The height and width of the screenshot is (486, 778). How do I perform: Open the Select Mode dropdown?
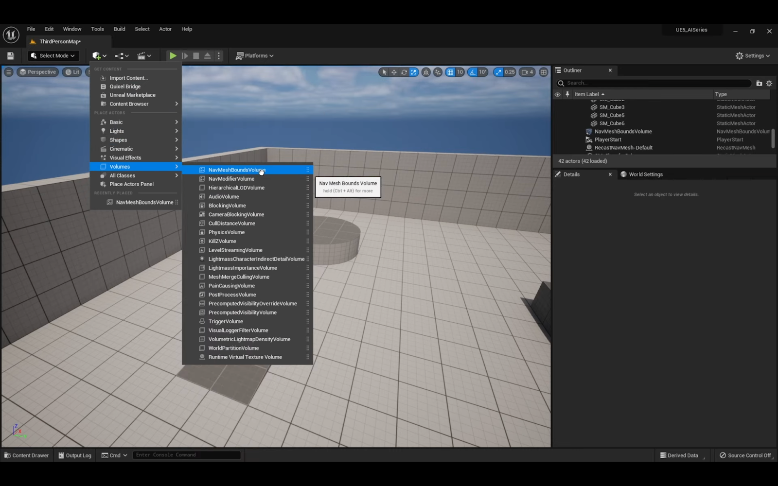click(53, 56)
